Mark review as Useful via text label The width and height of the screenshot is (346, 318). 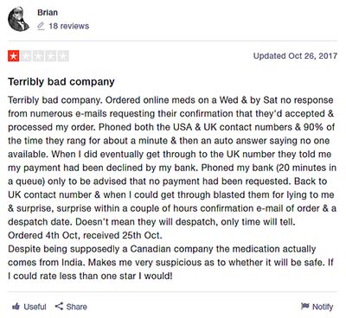tap(35, 307)
